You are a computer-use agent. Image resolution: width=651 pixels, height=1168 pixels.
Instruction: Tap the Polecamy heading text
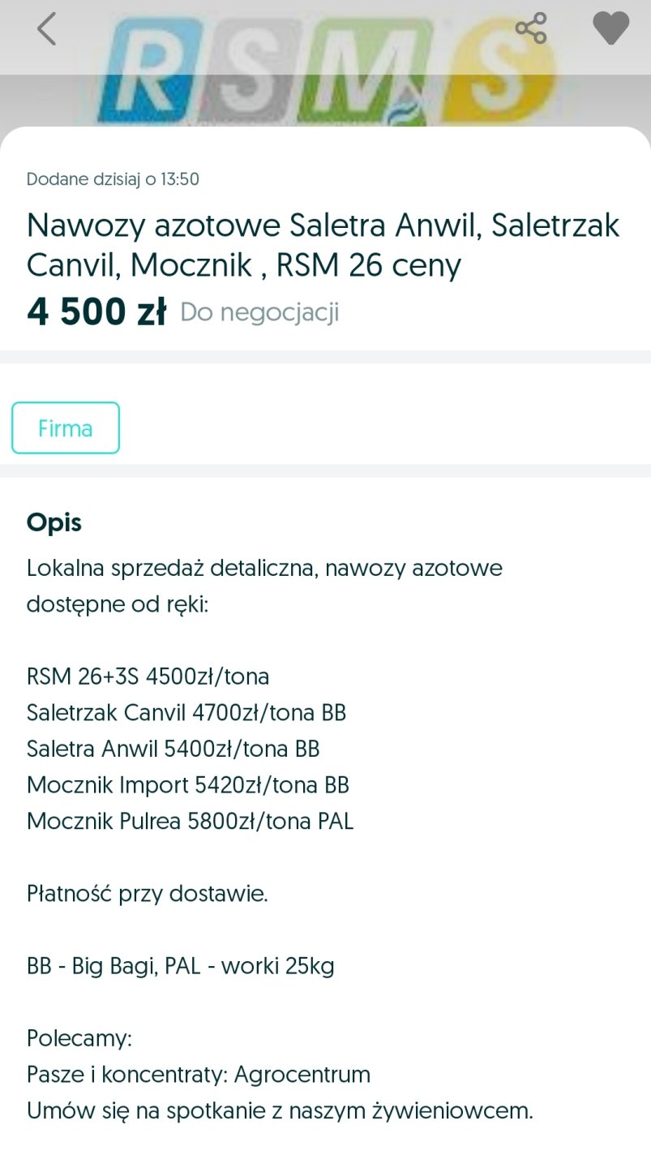point(79,1038)
